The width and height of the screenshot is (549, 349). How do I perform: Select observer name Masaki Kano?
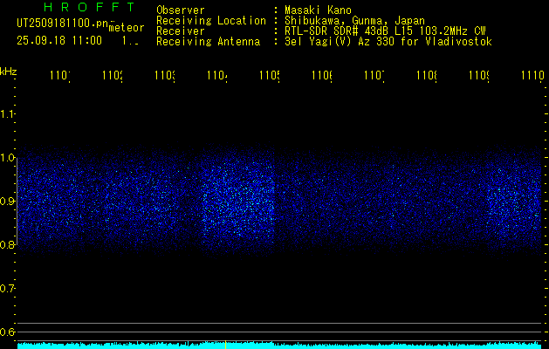coord(318,10)
